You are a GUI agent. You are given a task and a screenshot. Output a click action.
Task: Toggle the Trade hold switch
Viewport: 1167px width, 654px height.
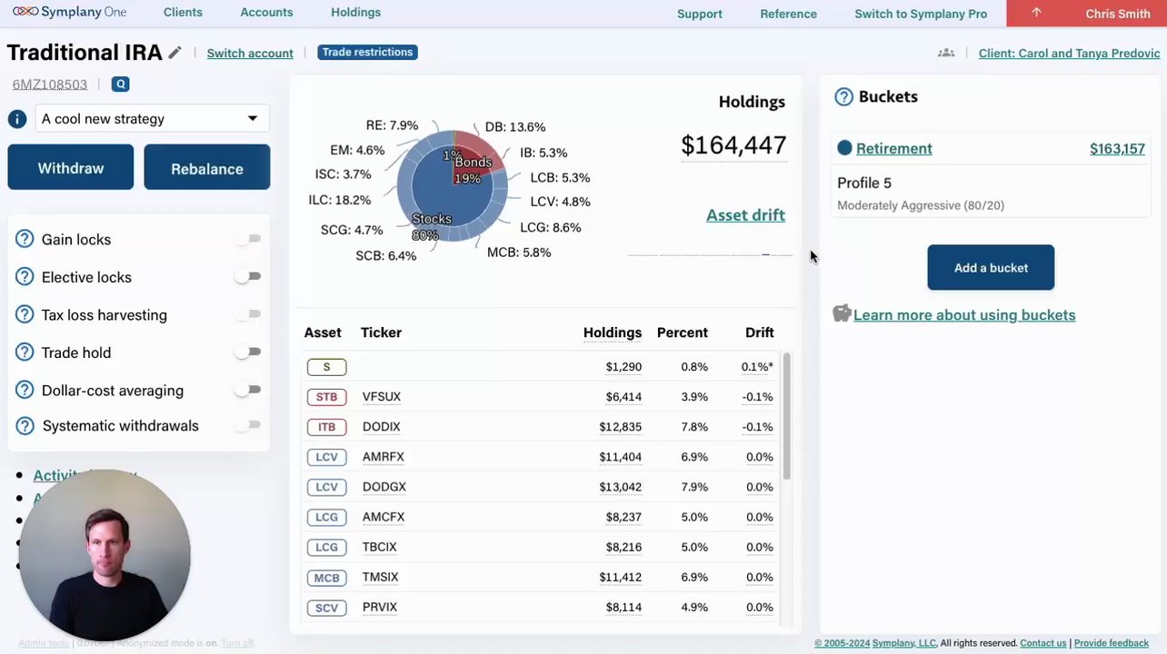pyautogui.click(x=247, y=352)
